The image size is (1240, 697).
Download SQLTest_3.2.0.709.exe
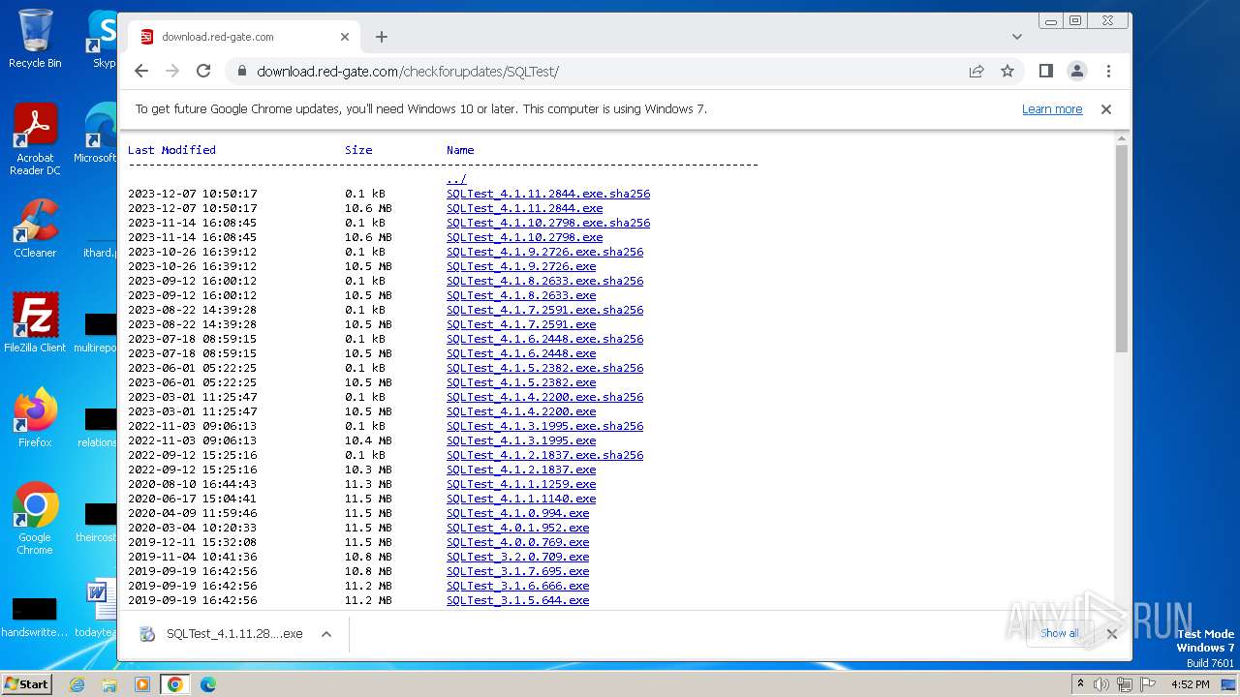517,557
